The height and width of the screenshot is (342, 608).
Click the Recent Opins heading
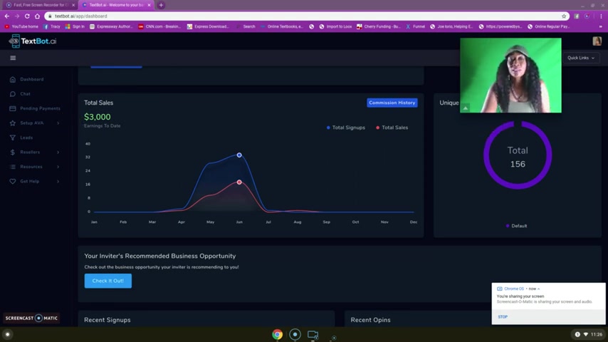[x=371, y=320]
